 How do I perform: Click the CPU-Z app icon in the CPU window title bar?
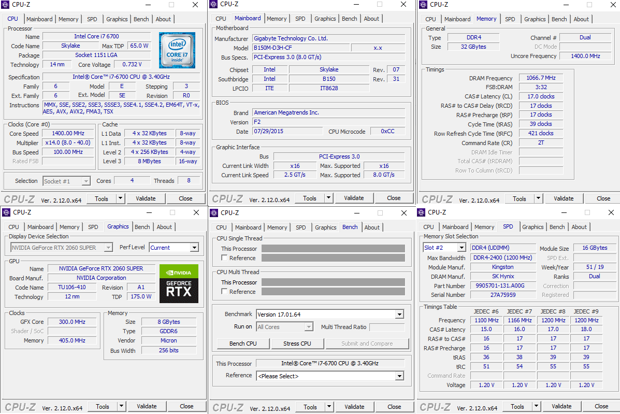pos(6,4)
